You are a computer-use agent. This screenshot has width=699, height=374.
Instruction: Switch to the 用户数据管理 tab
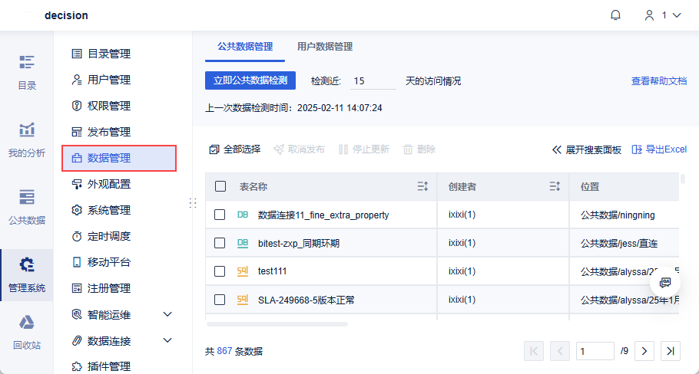click(x=325, y=46)
